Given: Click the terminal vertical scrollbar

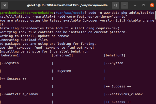Looking at the screenshot, I should 155,15.
